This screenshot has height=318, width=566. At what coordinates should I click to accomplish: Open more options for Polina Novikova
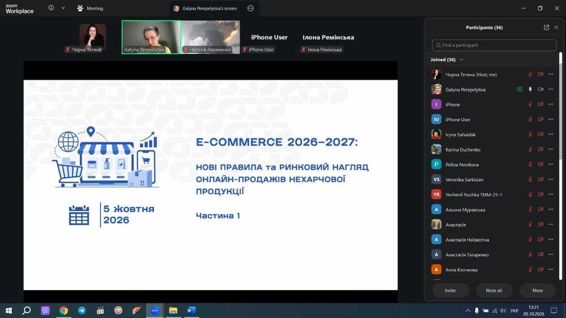551,165
